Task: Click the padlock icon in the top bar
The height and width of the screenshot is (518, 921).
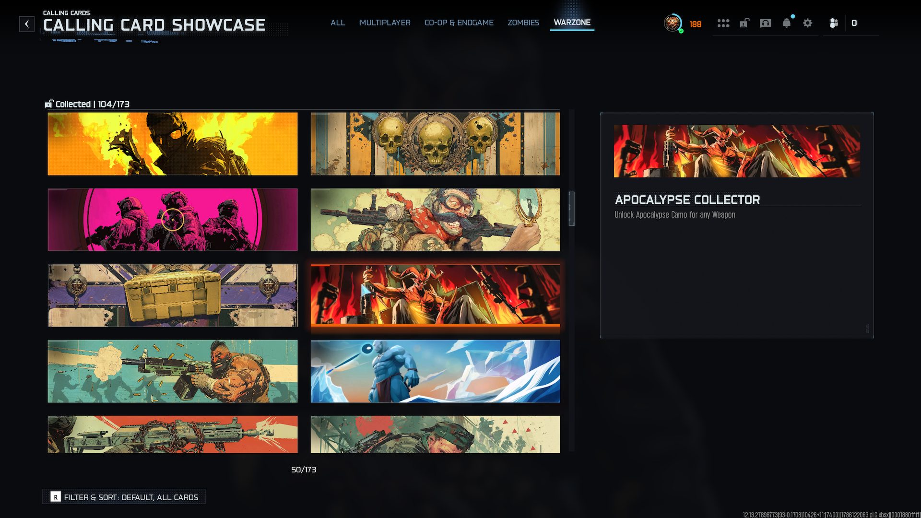Action: (x=744, y=23)
